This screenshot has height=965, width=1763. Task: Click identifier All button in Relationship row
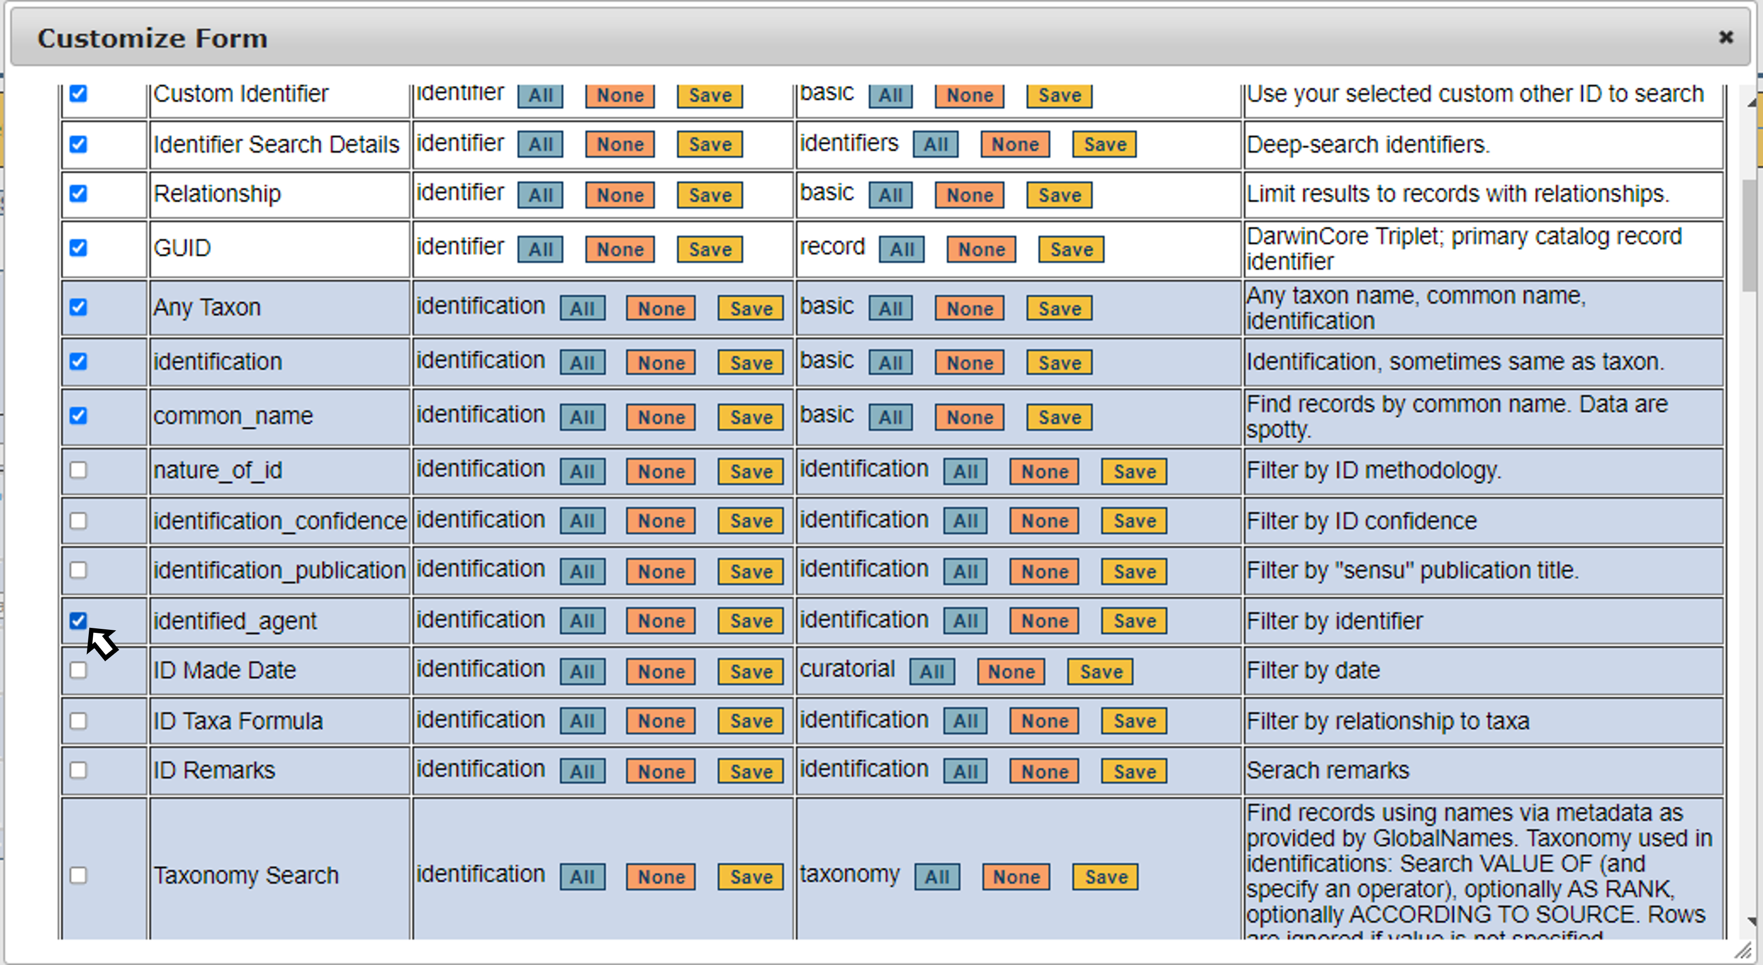pyautogui.click(x=540, y=195)
